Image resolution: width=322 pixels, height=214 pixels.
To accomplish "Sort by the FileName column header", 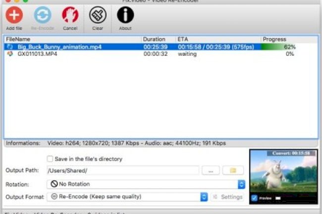I will click(x=73, y=39).
